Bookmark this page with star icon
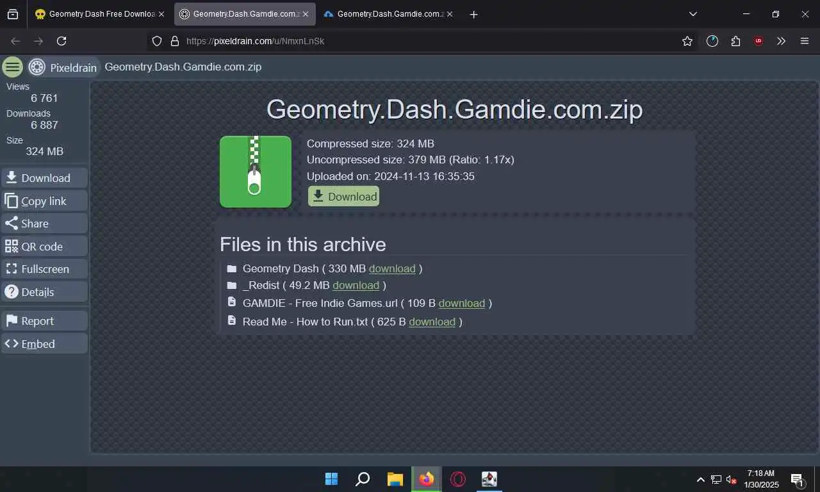The width and height of the screenshot is (820, 492). (x=687, y=41)
